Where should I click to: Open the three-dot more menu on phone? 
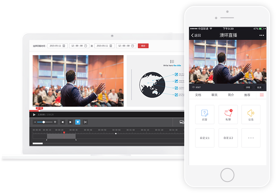click(x=261, y=35)
